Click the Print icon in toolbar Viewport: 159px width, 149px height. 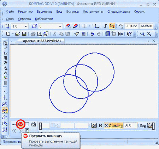click(33, 34)
